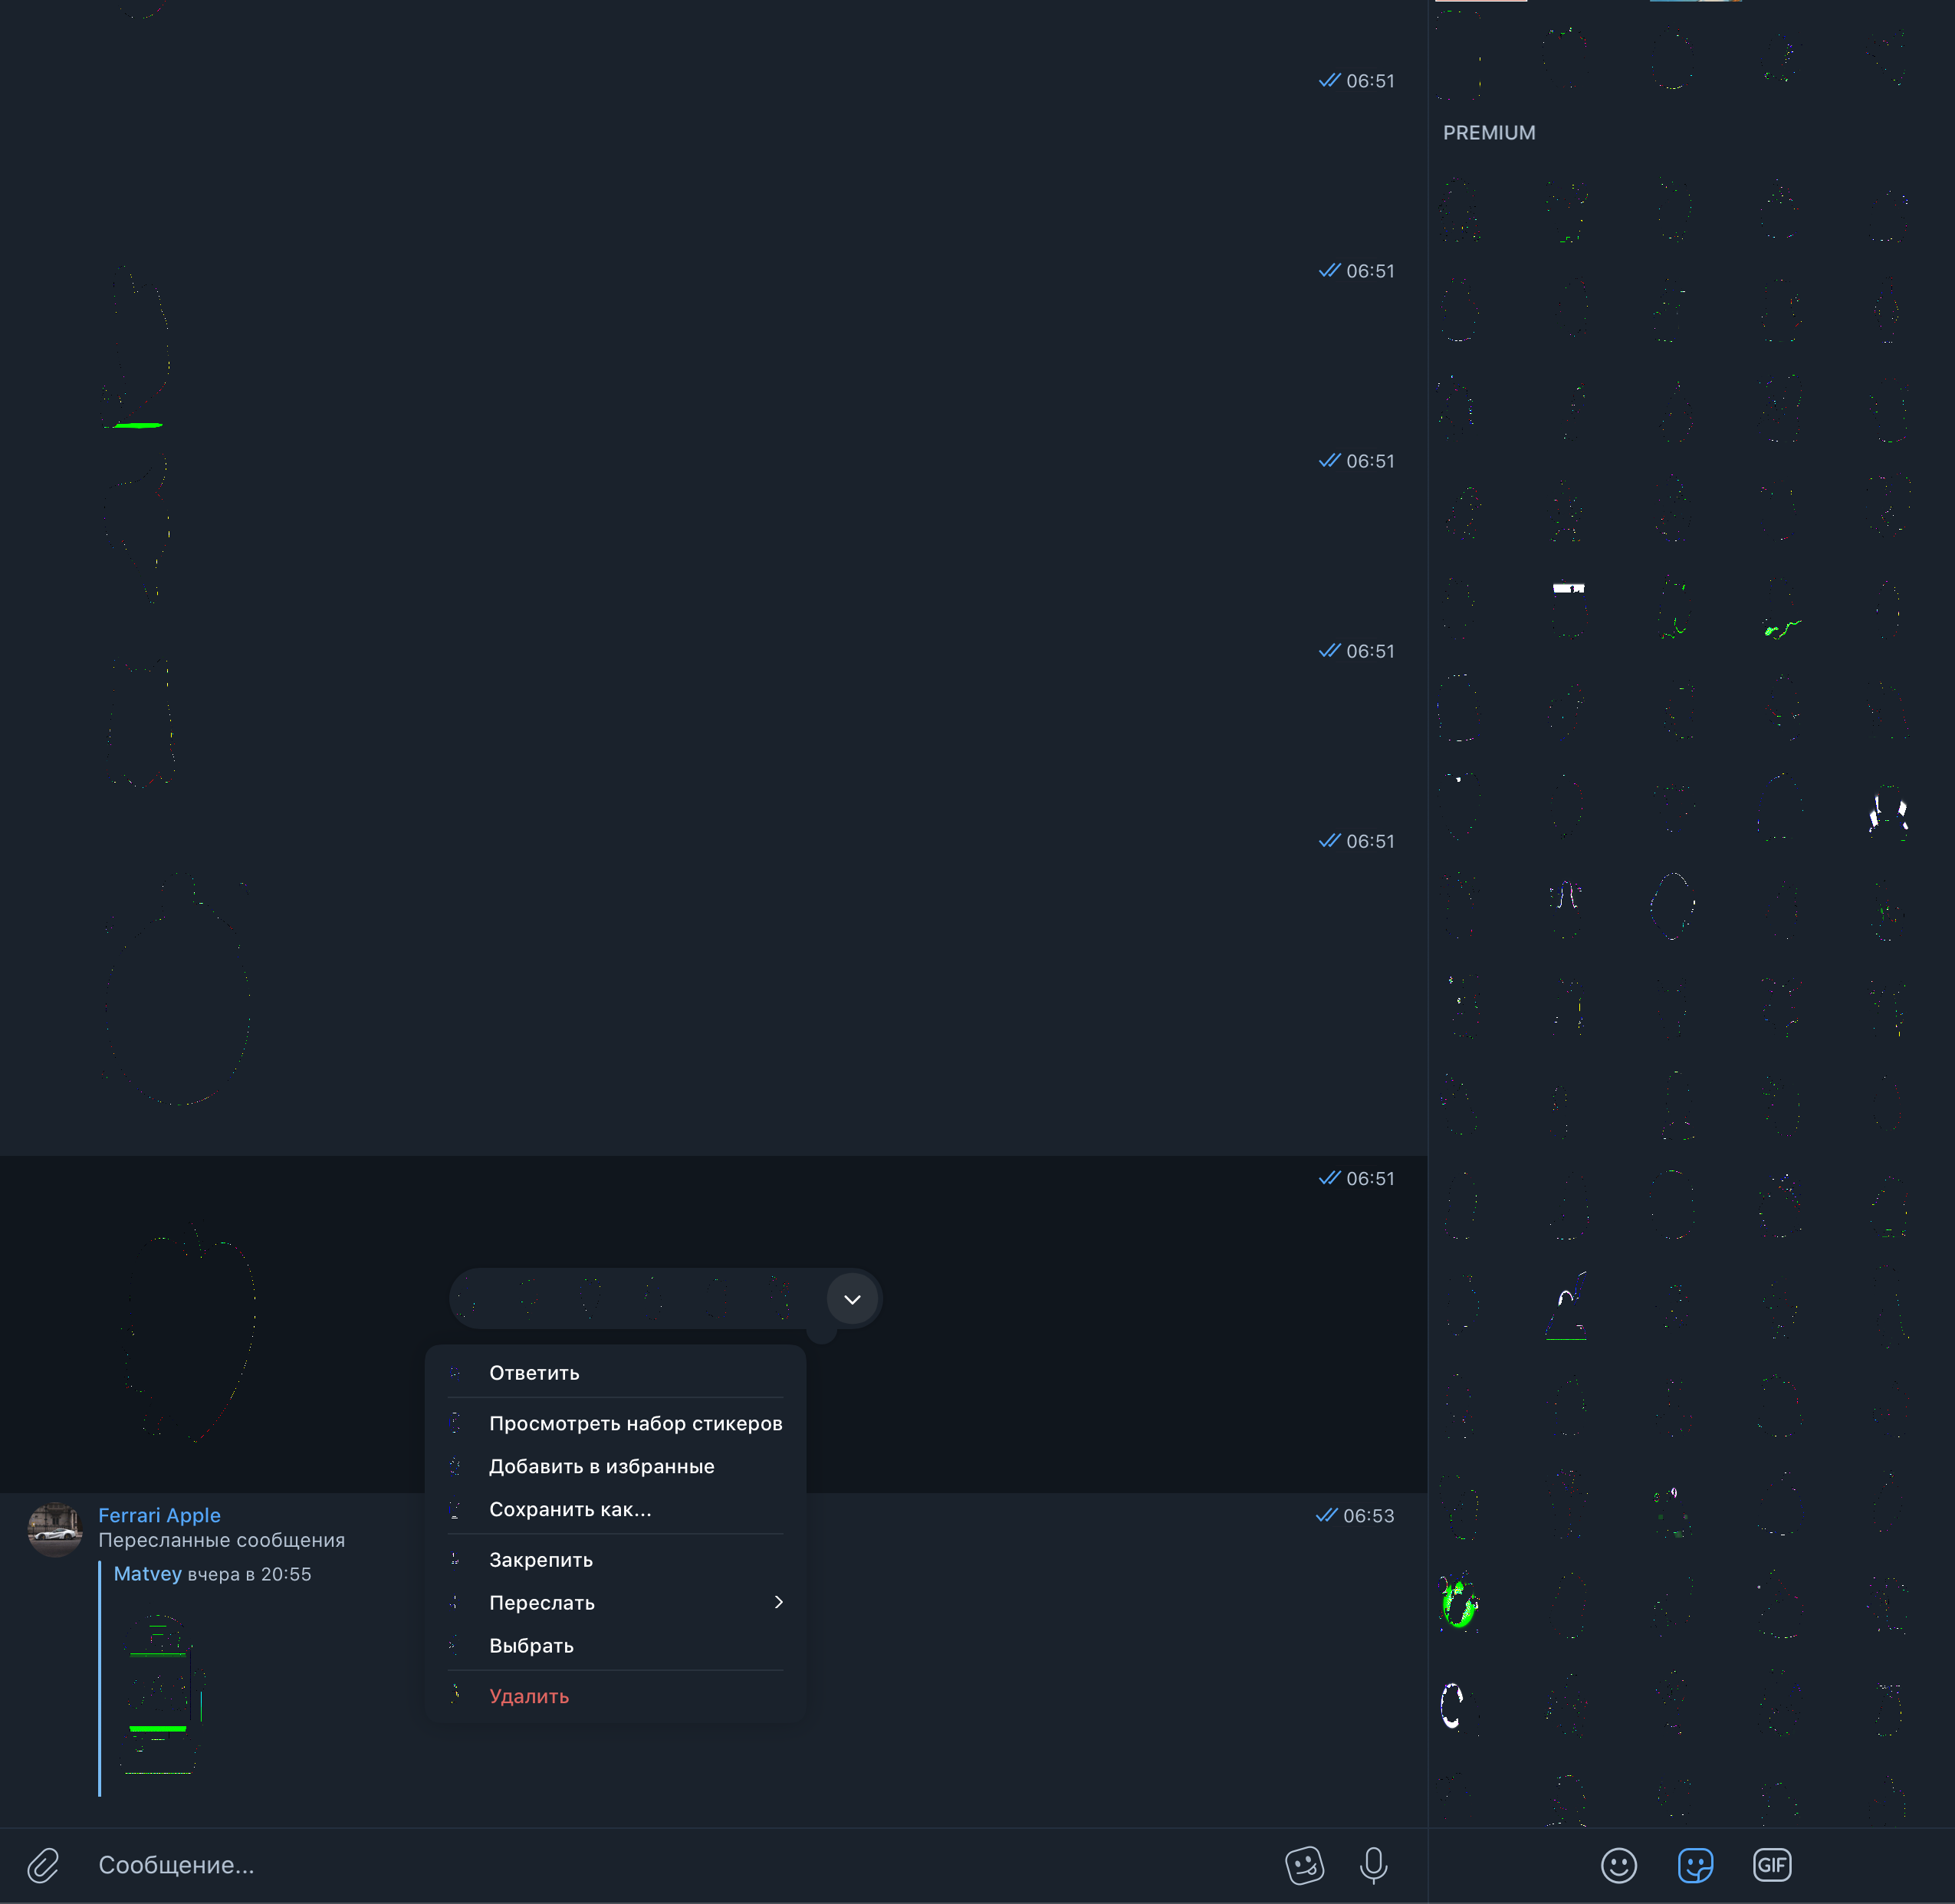Expand the Переслать submenu arrow
The image size is (1955, 1904).
(778, 1602)
